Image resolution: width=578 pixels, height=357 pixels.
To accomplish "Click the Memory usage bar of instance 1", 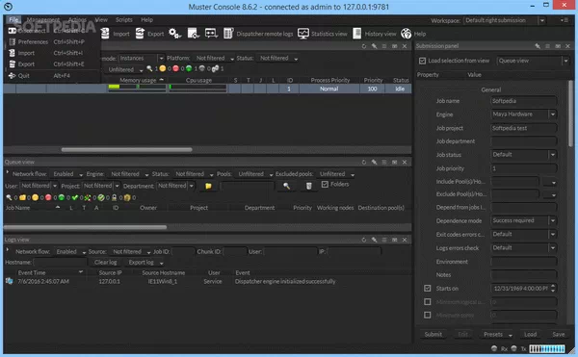I will (x=137, y=89).
